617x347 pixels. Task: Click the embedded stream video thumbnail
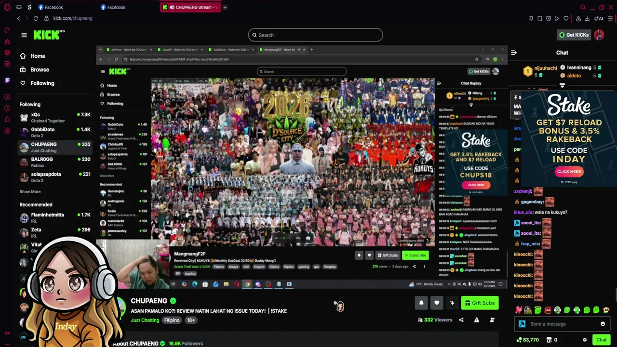click(x=293, y=162)
